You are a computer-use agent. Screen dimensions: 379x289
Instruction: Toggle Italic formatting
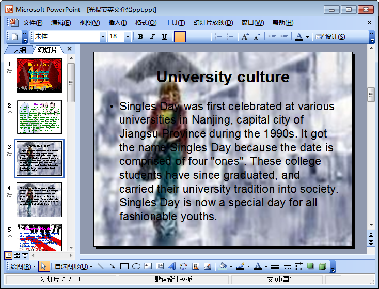coord(152,37)
